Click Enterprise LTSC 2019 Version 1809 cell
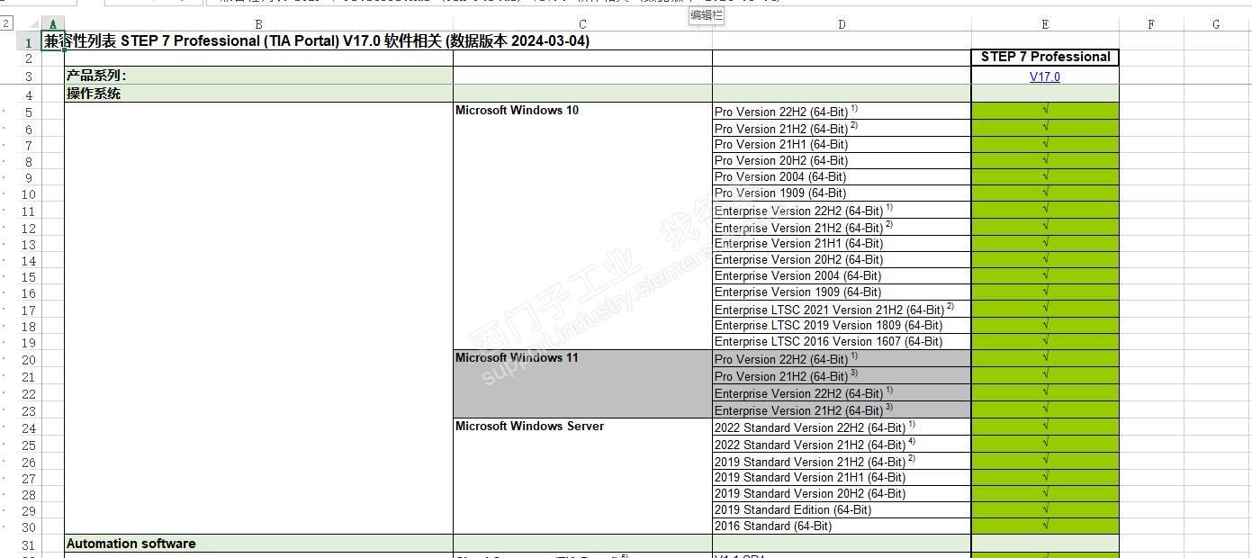The height and width of the screenshot is (558, 1252). [842, 326]
